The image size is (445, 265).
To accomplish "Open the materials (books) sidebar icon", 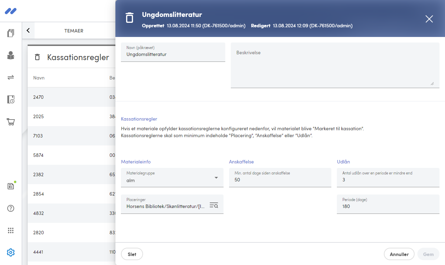I will (11, 33).
